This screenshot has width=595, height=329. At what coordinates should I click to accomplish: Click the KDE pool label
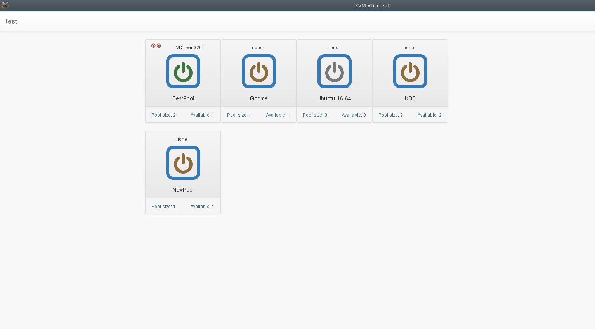tap(410, 98)
